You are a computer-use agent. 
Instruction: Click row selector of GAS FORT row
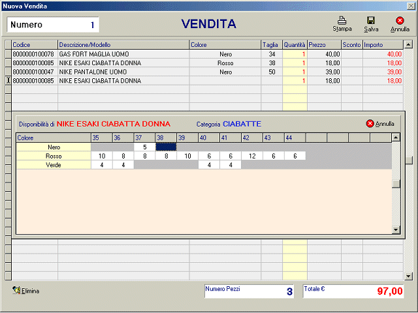click(x=8, y=54)
